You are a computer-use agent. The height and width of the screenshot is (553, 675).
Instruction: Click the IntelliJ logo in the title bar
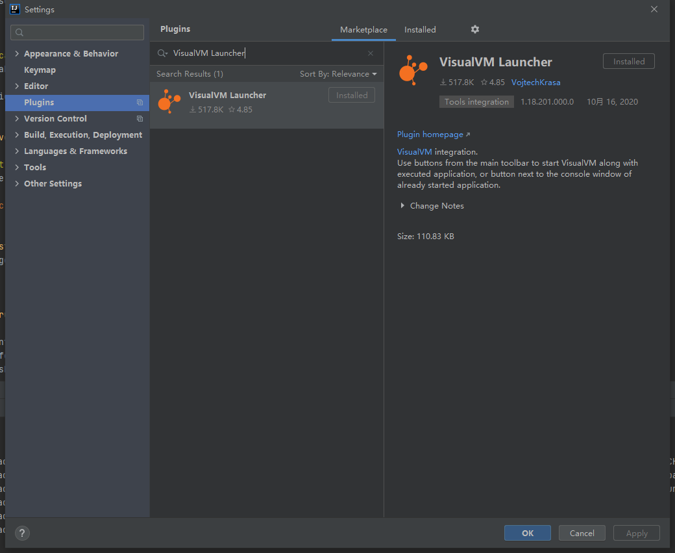coord(14,9)
